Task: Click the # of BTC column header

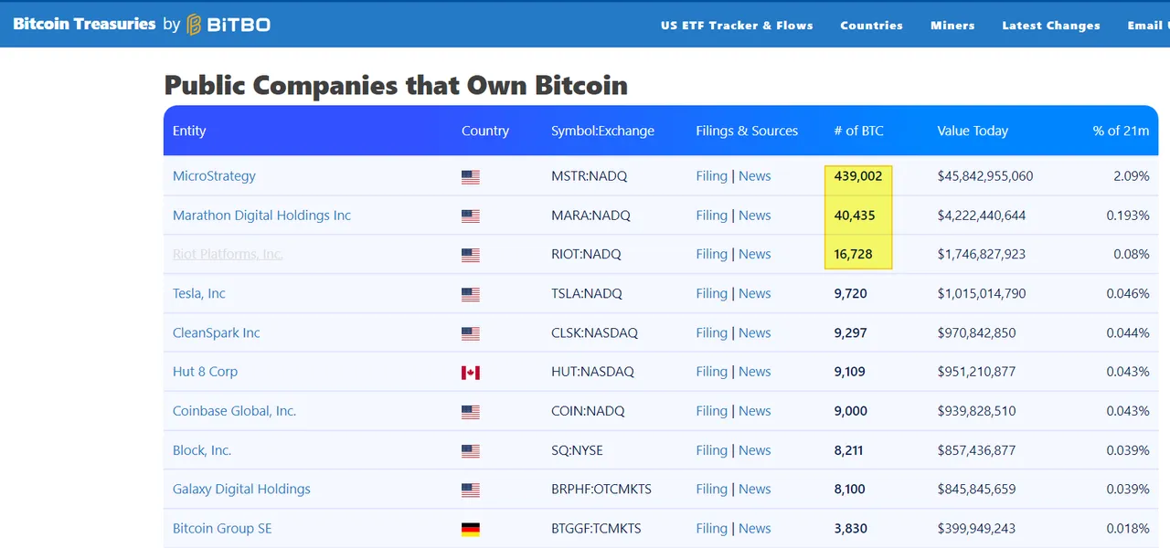Action: pyautogui.click(x=858, y=131)
